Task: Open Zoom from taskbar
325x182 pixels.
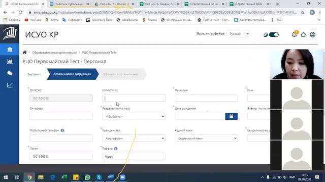Action: [x=122, y=177]
